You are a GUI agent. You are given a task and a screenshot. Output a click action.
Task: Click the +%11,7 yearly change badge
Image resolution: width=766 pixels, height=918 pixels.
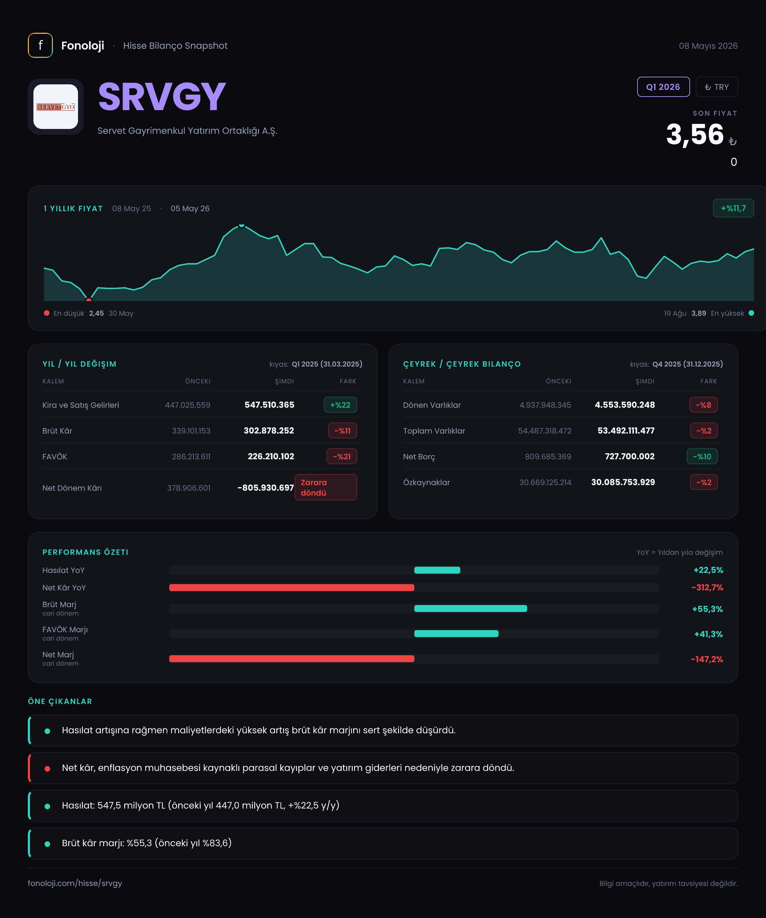tap(733, 208)
